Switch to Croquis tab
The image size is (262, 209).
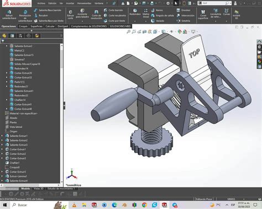(23, 26)
